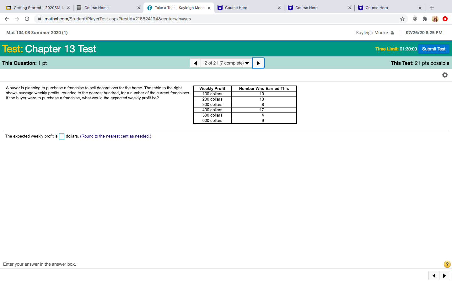Click the user icon beside Kayleigh Moore
Image resolution: width=452 pixels, height=282 pixels.
click(x=392, y=33)
